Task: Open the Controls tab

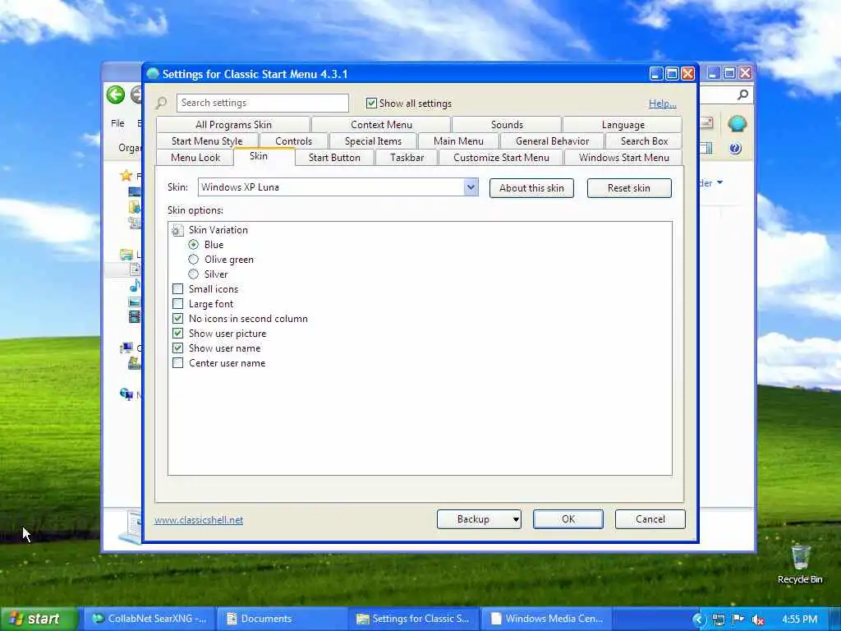Action: (293, 141)
